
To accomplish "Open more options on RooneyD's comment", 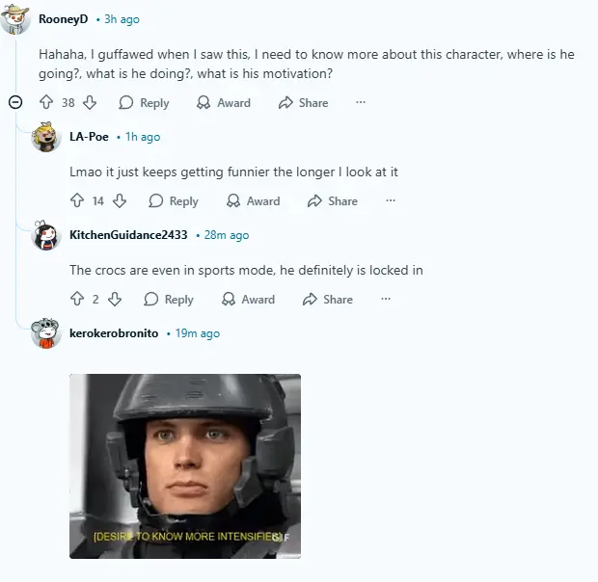I will (x=361, y=102).
